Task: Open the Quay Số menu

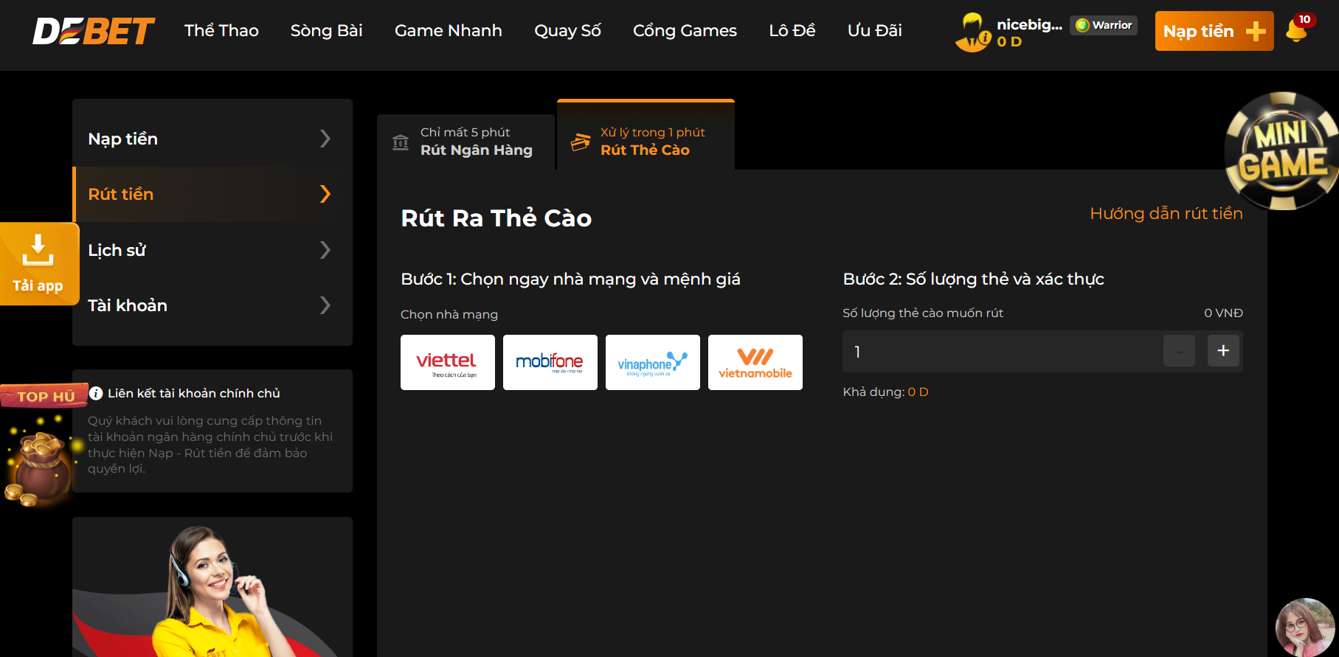Action: (x=568, y=30)
